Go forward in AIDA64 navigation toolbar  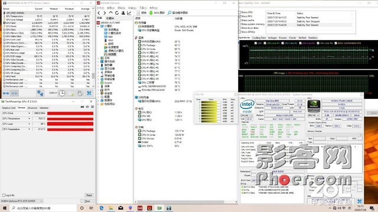coord(105,13)
